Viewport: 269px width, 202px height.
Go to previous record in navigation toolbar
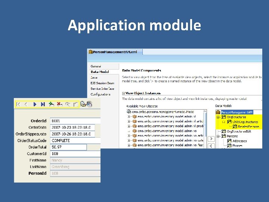click(26, 104)
